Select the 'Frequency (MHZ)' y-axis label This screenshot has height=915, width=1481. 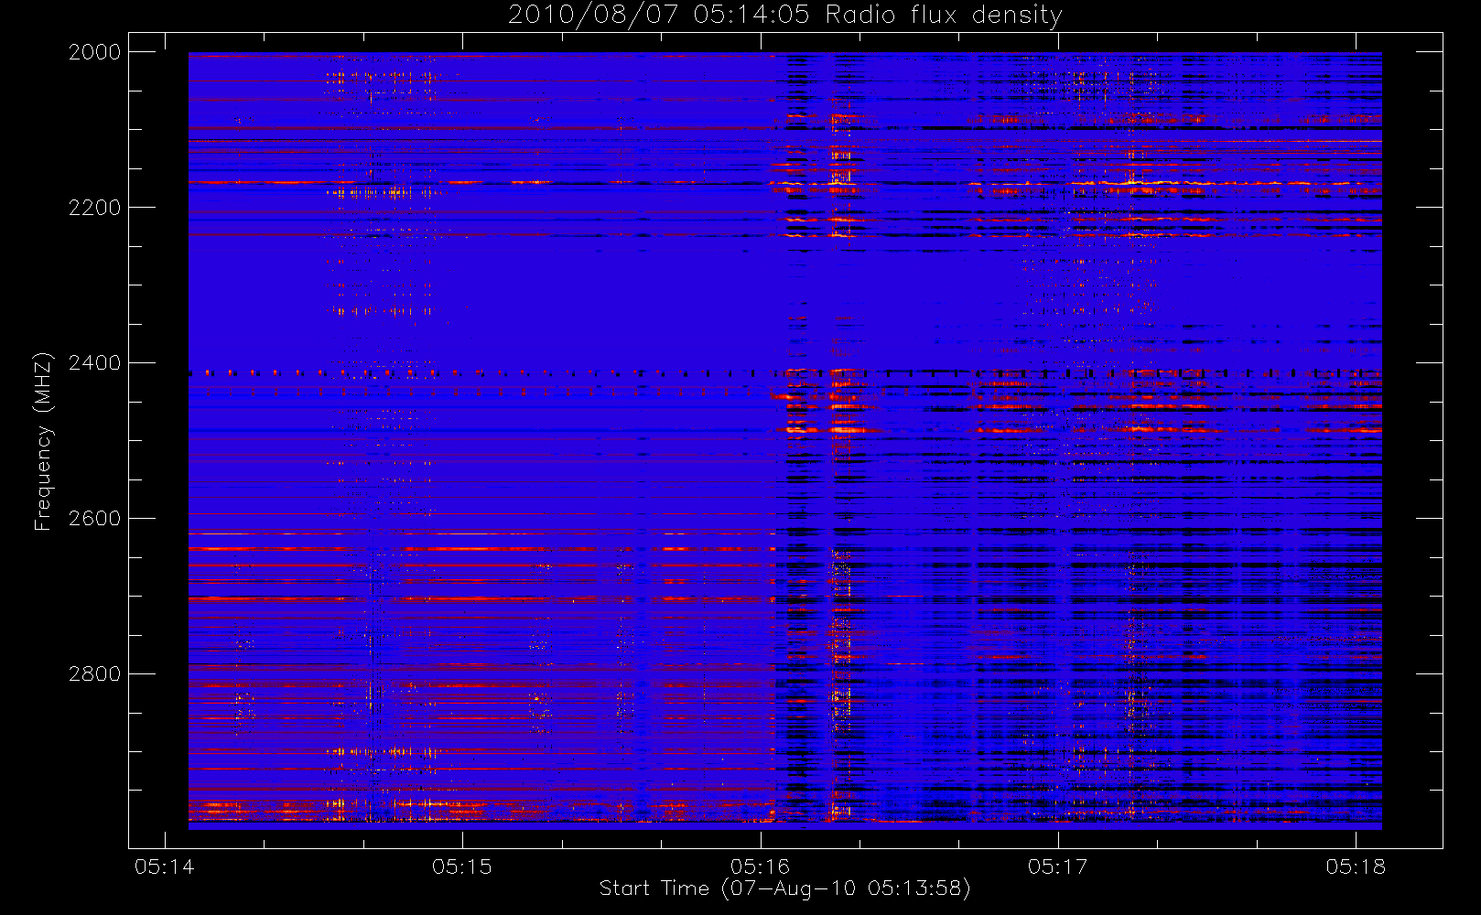(x=43, y=441)
